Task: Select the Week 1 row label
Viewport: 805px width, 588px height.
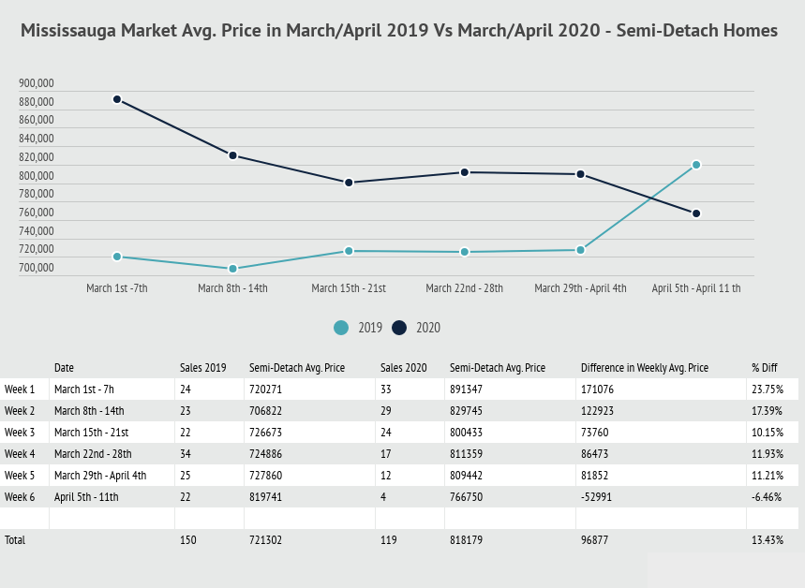Action: 20,390
